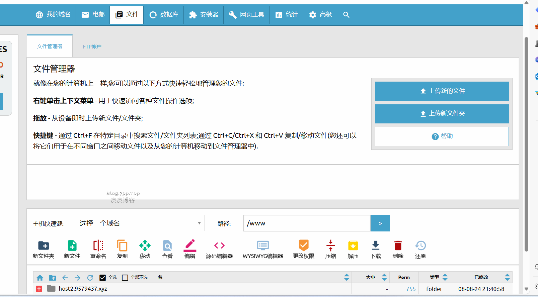Click the 还原 (restore) icon
Screen dimensions: 538x297
click(420, 246)
